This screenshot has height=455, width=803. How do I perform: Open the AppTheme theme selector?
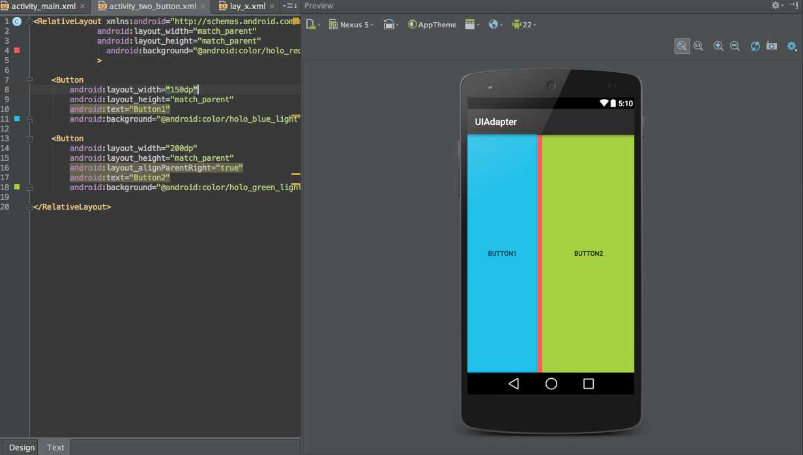pyautogui.click(x=432, y=25)
